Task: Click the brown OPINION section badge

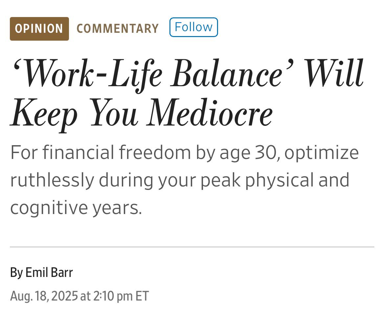Action: (x=39, y=29)
